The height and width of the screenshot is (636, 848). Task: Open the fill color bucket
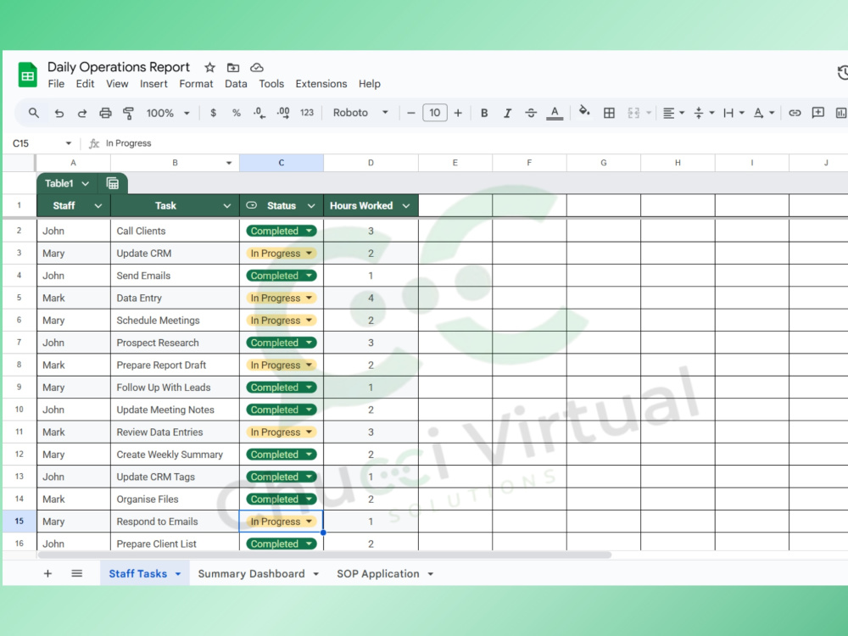[x=584, y=112]
